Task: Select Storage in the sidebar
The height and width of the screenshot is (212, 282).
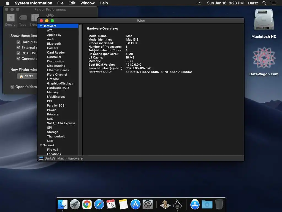Action: [x=53, y=132]
